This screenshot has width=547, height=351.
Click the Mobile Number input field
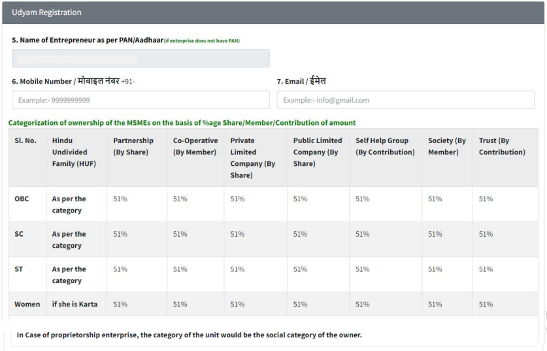tap(141, 100)
